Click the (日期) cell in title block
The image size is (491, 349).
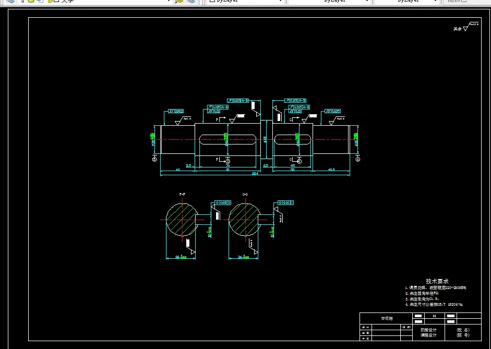tap(406, 327)
